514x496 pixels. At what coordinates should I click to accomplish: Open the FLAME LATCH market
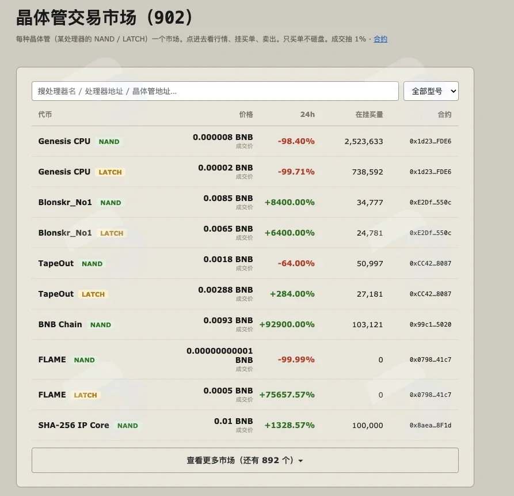(245, 395)
